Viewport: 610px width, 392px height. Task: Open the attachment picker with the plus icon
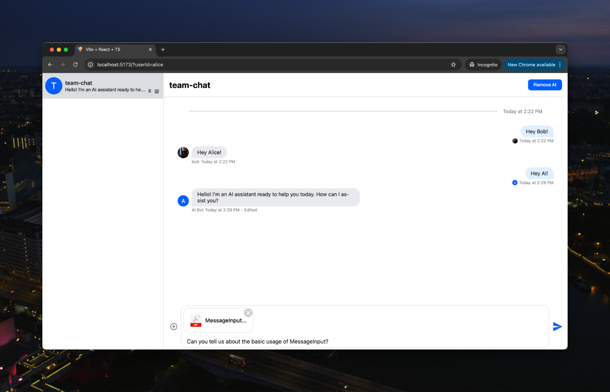(174, 326)
